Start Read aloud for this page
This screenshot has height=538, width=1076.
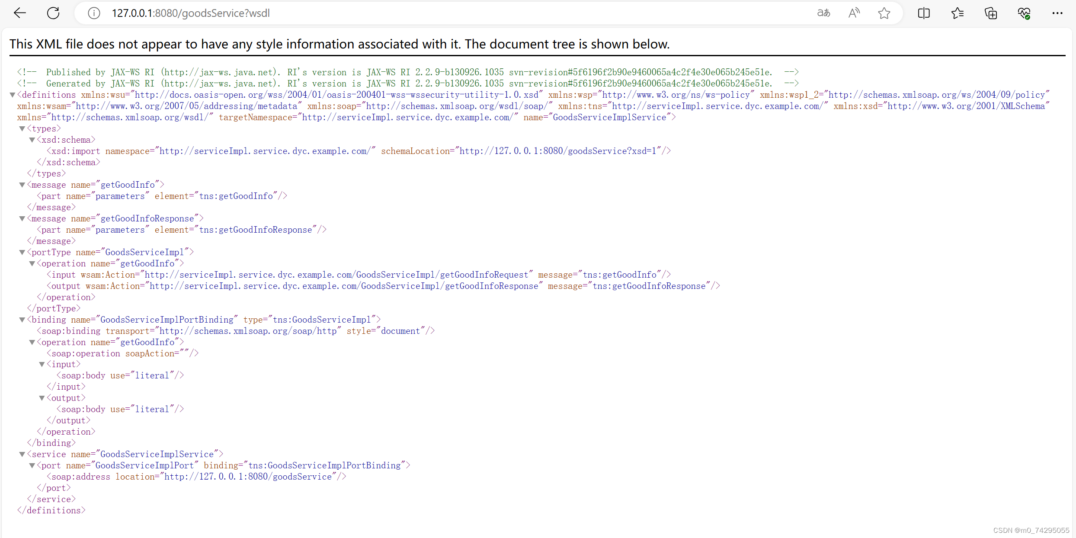(853, 13)
